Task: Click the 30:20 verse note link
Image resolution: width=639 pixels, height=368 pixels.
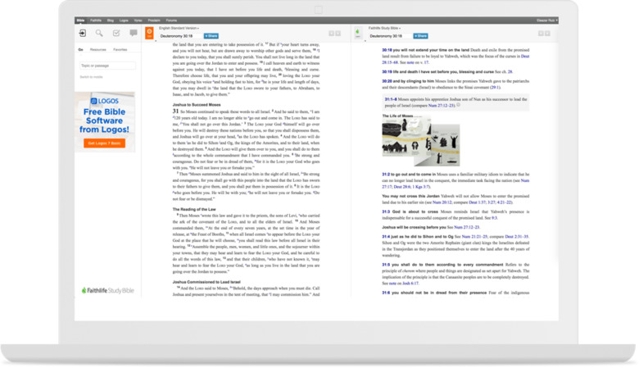Action: click(x=387, y=81)
